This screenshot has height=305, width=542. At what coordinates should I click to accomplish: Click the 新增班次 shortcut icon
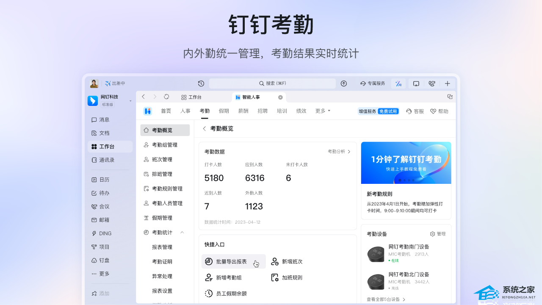pos(275,262)
